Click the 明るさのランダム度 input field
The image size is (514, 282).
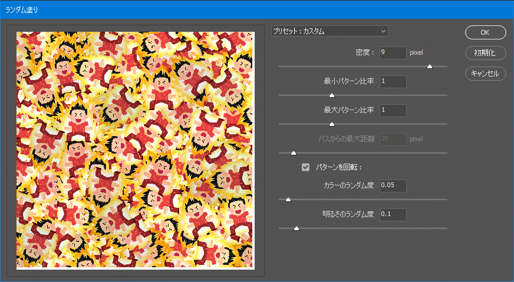coord(393,214)
